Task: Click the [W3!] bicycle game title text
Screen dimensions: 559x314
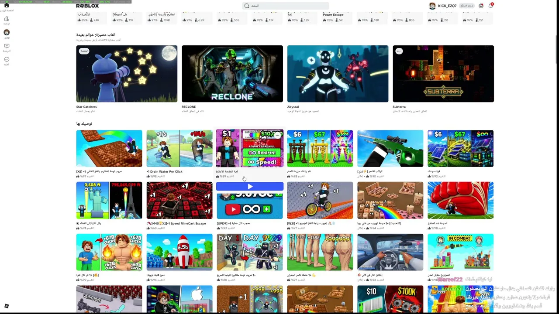Action: 312,223
